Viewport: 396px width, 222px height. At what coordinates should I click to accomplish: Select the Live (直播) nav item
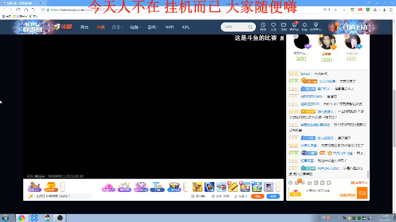point(100,27)
